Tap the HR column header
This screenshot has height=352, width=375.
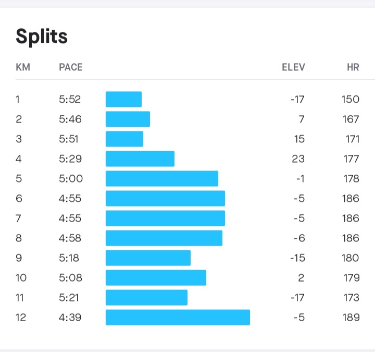pyautogui.click(x=353, y=67)
